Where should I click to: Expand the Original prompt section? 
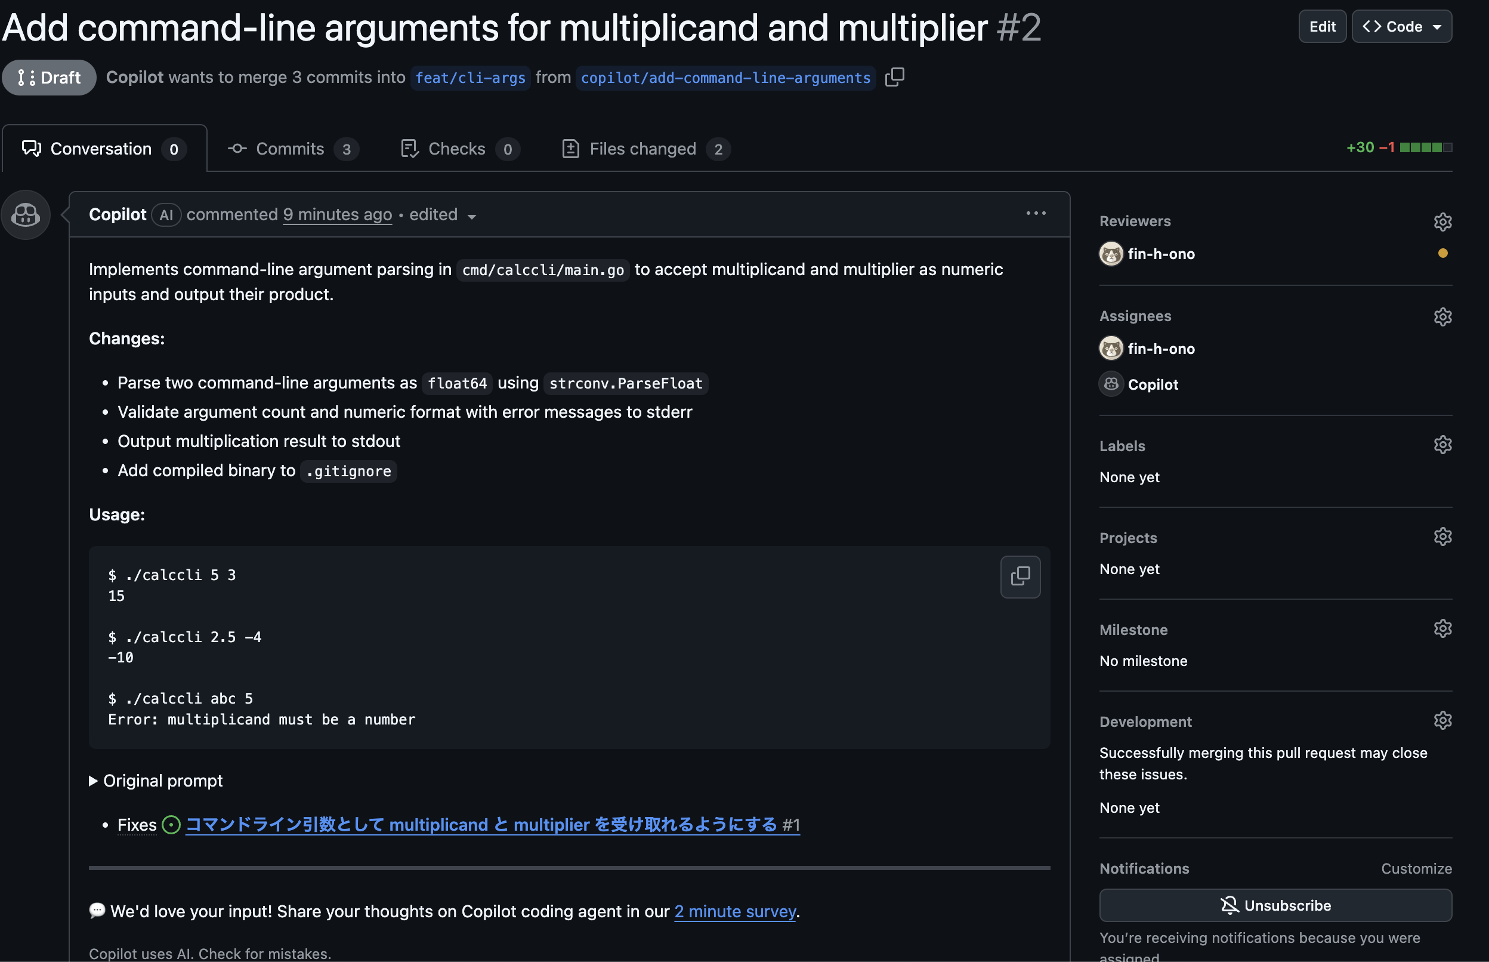(x=156, y=781)
